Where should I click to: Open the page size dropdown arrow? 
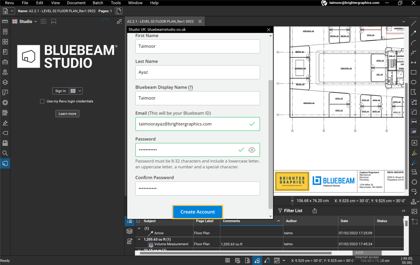click(292, 201)
